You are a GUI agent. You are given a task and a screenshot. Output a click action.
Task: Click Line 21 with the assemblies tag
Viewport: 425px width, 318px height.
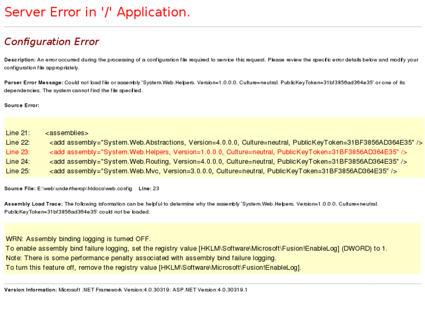[x=47, y=133]
